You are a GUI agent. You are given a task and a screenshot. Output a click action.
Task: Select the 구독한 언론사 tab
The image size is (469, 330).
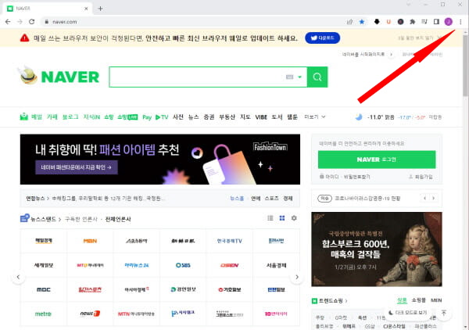(81, 219)
